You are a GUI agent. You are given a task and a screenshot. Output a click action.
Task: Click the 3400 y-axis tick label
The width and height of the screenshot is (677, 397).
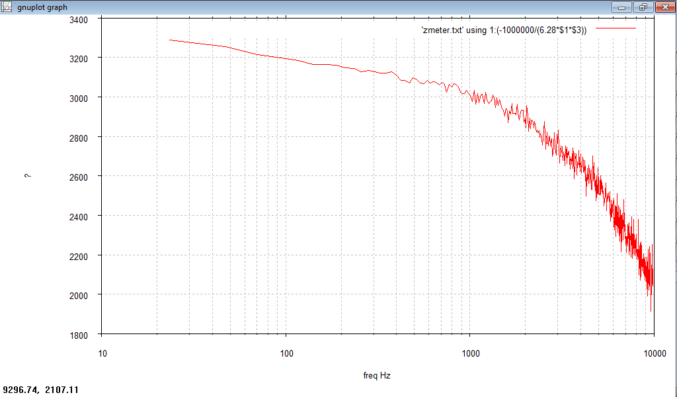click(79, 20)
